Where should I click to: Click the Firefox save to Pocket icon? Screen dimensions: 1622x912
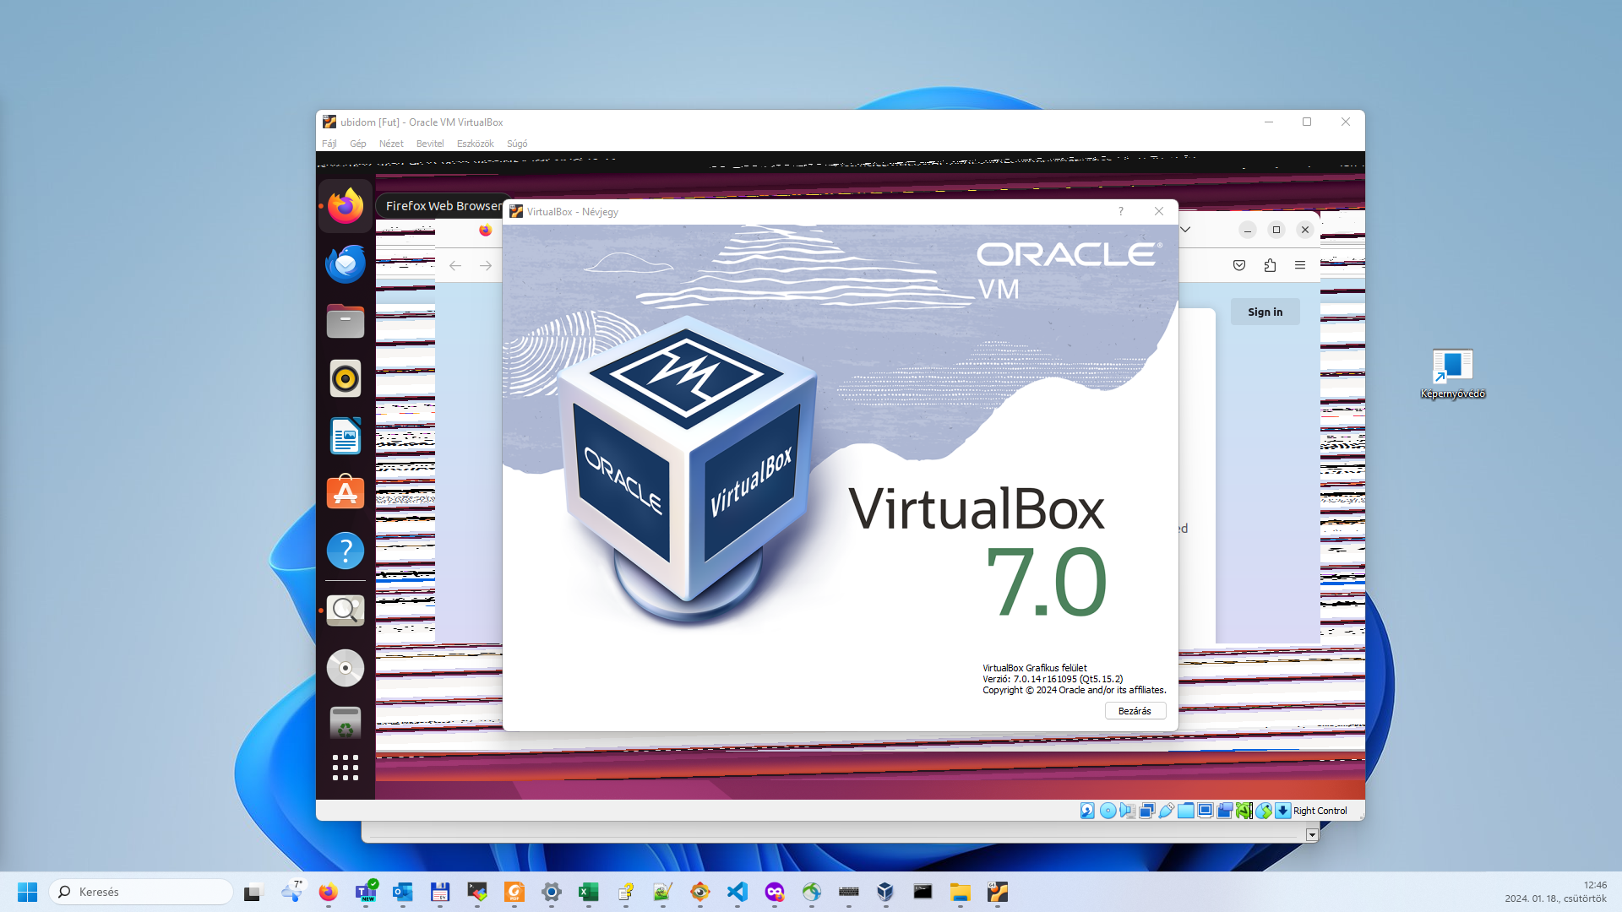tap(1239, 265)
